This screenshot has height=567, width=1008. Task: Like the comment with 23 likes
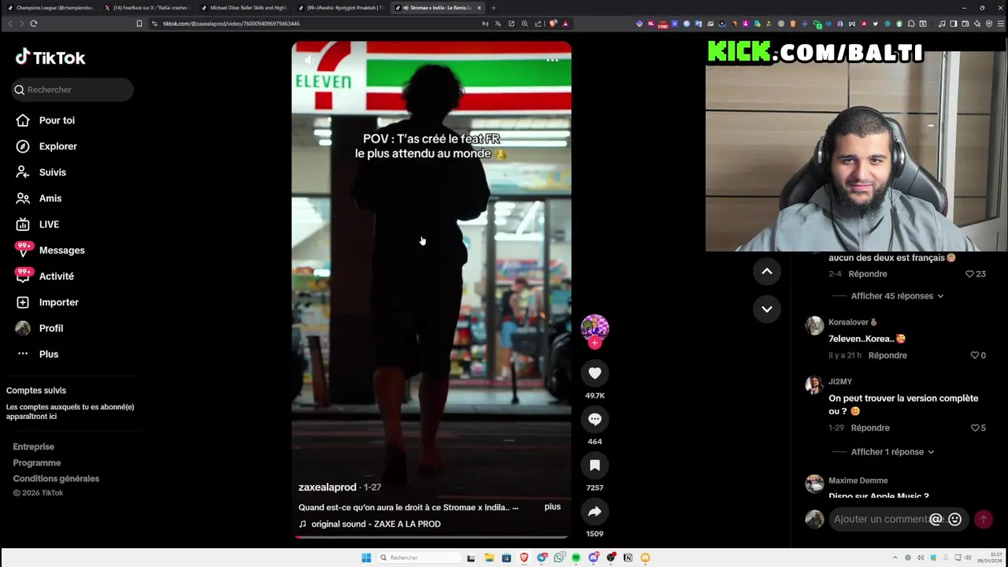pos(969,274)
